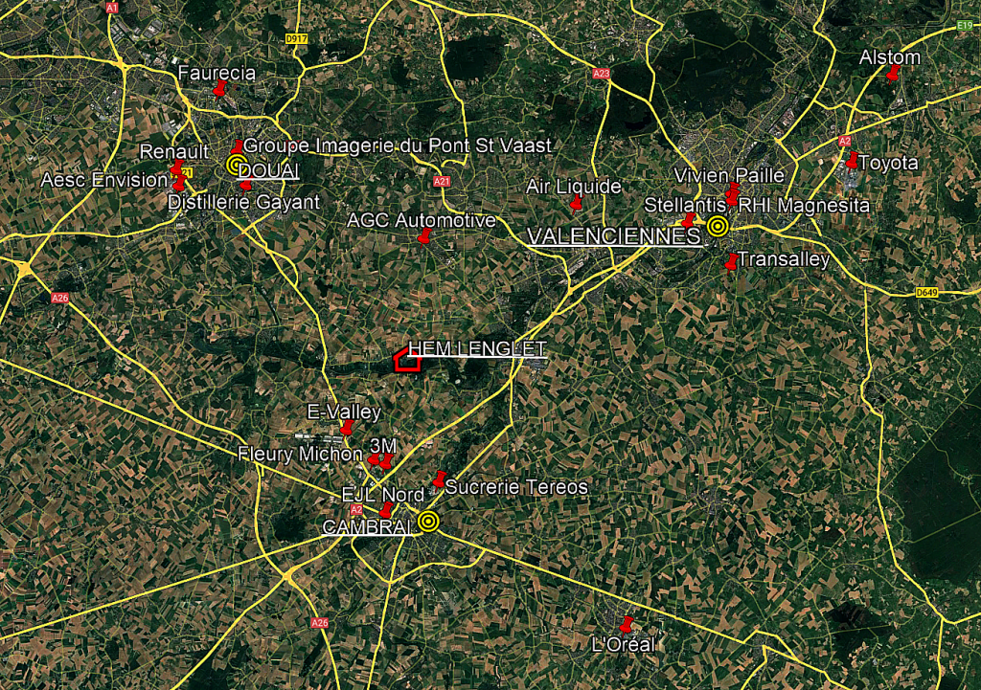Image resolution: width=981 pixels, height=690 pixels.
Task: Click the Aesc Envision label
Action: [x=103, y=180]
